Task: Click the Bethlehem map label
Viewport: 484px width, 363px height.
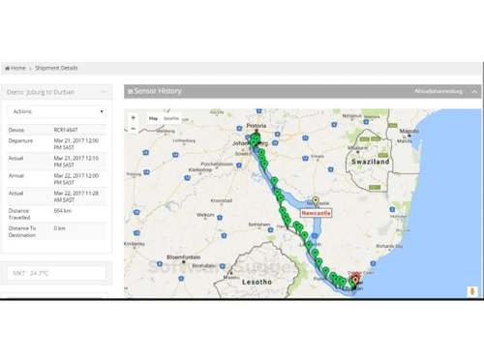Action: tap(259, 225)
